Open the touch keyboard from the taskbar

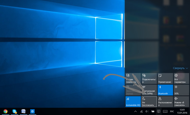click(165, 111)
